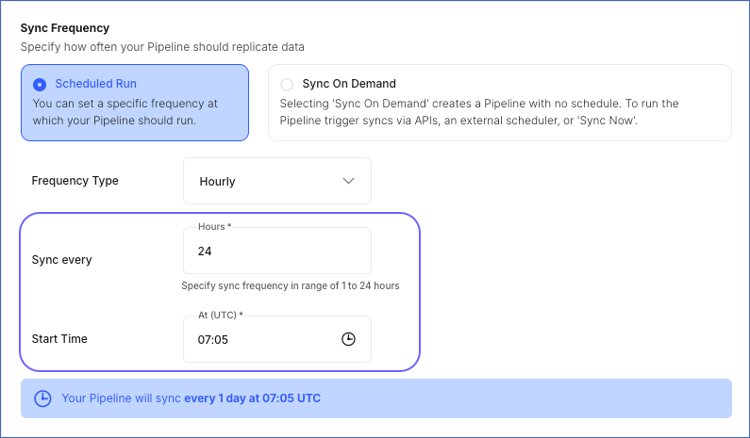Click the "Specify how often" subtitle text
Viewport: 750px width, 438px height.
(162, 46)
